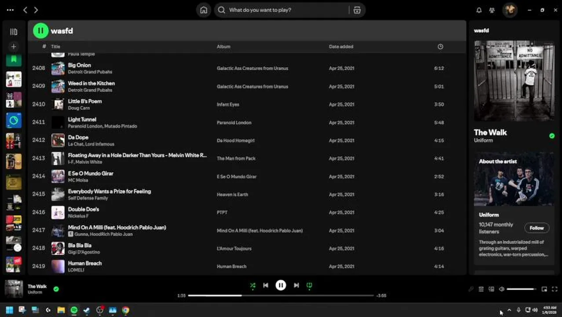Open the Home page icon
Image resolution: width=562 pixels, height=317 pixels.
[x=204, y=10]
